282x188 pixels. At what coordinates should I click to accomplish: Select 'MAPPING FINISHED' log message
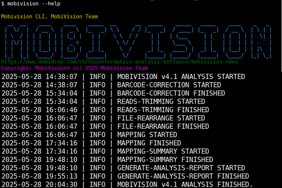[x=149, y=143]
